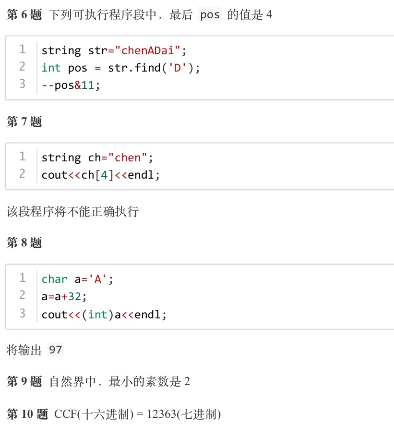
Task: Click the a=a+32; code line
Action: tap(64, 296)
